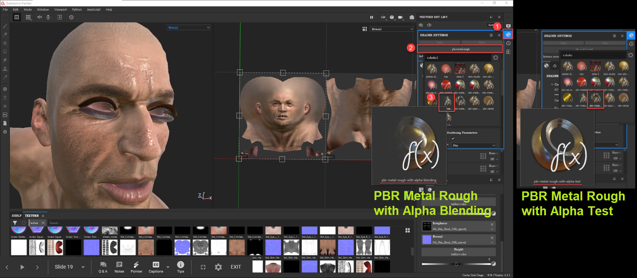This screenshot has height=278, width=637.
Task: Click the EXIT presentation button
Action: click(236, 267)
